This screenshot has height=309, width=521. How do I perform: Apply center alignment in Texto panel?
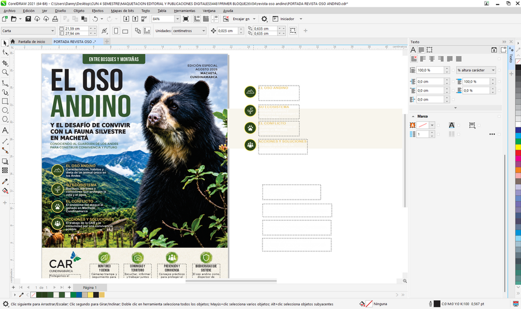pos(432,59)
